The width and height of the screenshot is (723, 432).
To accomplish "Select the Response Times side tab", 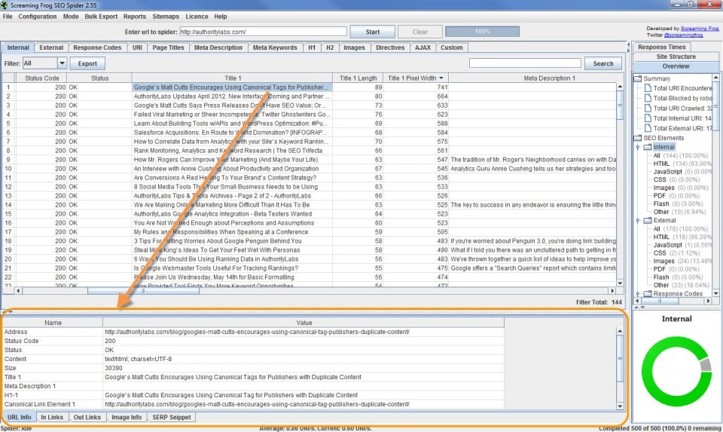I will [662, 47].
